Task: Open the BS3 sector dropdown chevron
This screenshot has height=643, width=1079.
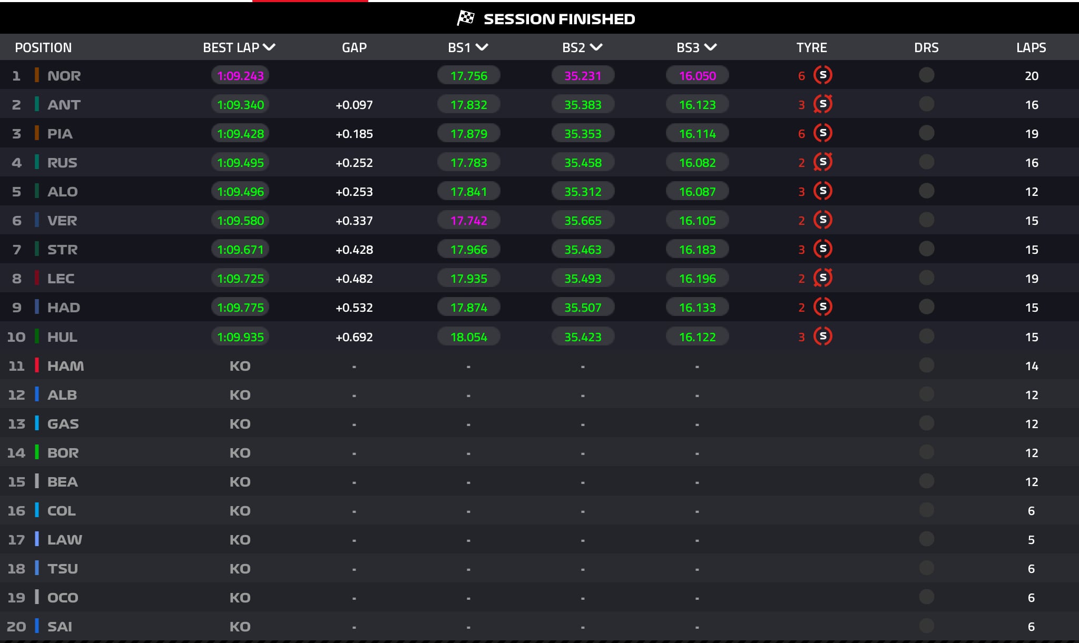Action: coord(710,47)
